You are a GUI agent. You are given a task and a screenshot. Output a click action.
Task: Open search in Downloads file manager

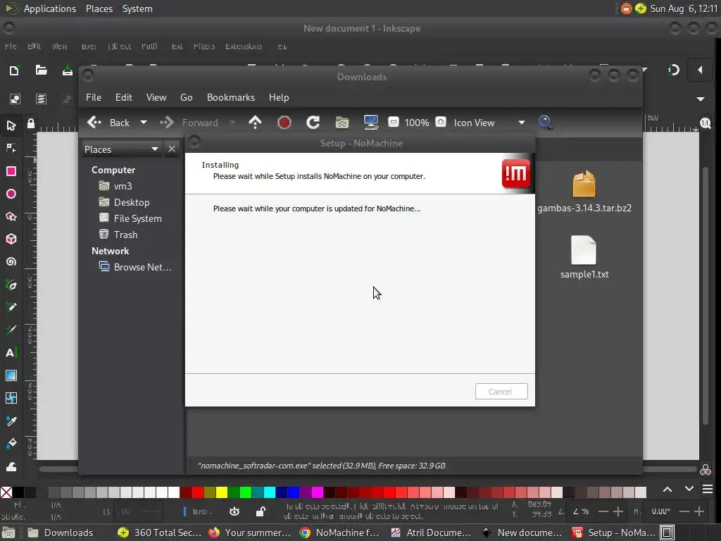pyautogui.click(x=545, y=123)
